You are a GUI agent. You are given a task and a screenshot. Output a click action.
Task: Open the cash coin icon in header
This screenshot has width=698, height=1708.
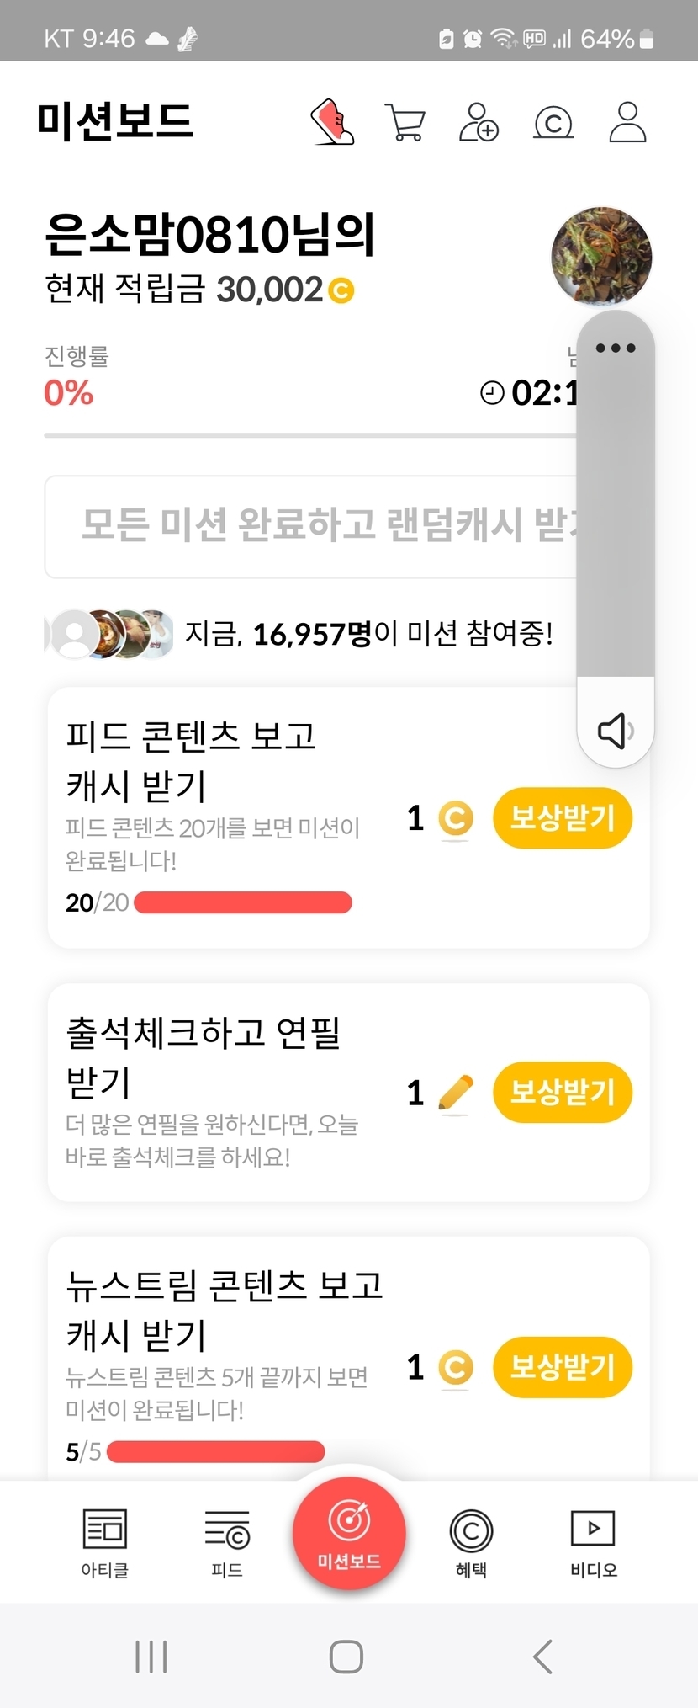(x=553, y=123)
